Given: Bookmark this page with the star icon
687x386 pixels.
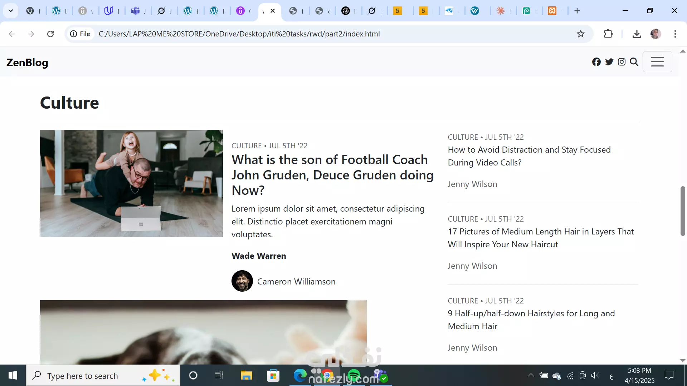Looking at the screenshot, I should pos(580,34).
